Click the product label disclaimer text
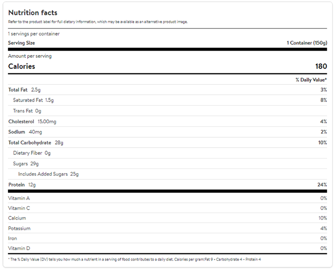Screen dimensions: 335x271 point(98,22)
